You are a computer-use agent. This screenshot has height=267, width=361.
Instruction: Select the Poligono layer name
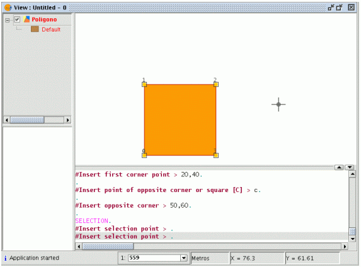[x=44, y=20]
